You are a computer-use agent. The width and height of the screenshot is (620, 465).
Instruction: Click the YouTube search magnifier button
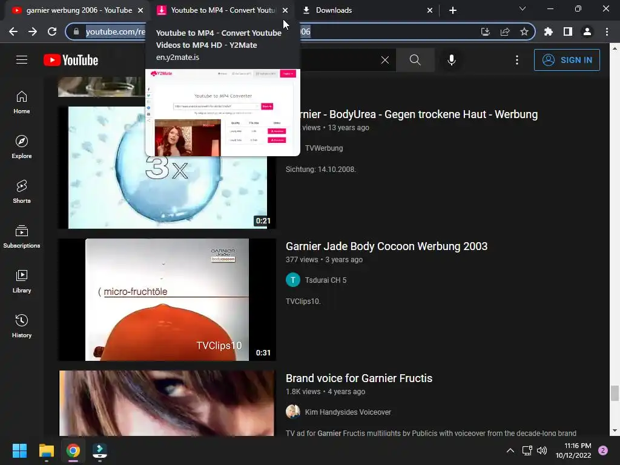click(415, 60)
